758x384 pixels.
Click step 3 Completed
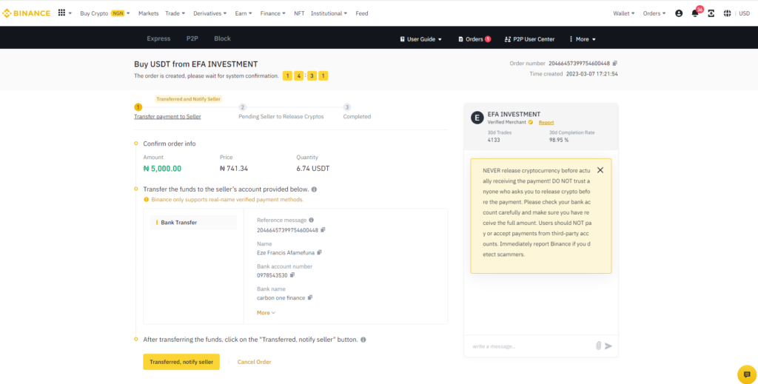click(x=357, y=116)
